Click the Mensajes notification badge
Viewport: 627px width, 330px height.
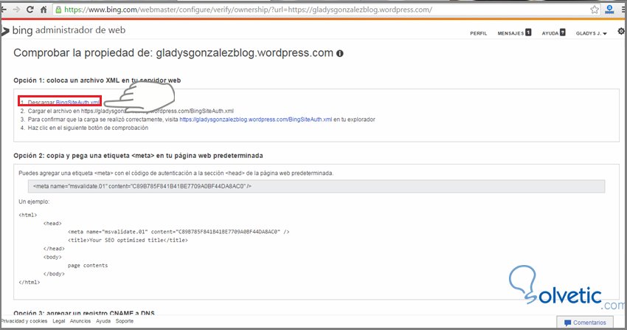[x=528, y=32]
